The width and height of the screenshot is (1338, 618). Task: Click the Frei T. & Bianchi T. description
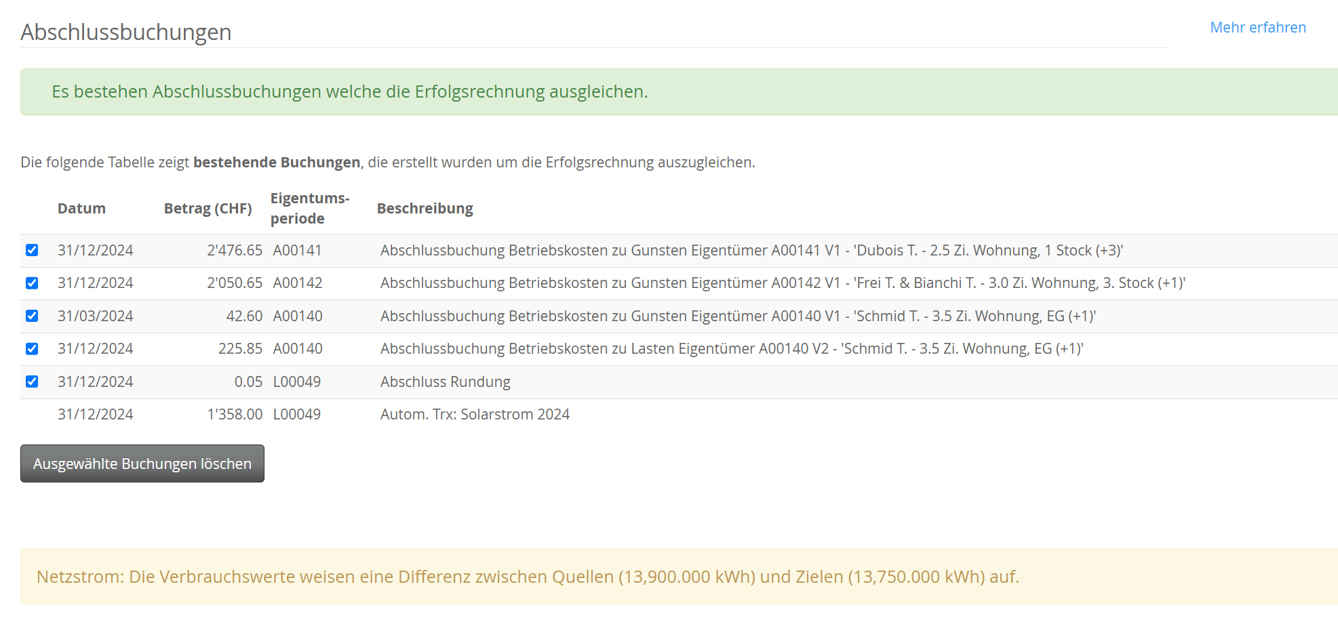(x=783, y=283)
